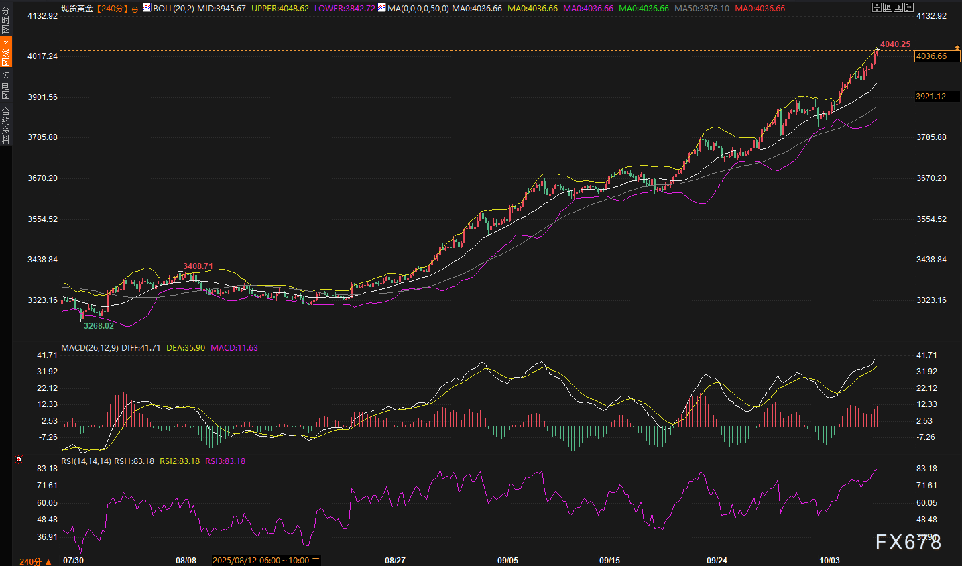
Task: Click the RSI(14,14,14) indicator label
Action: pyautogui.click(x=86, y=461)
